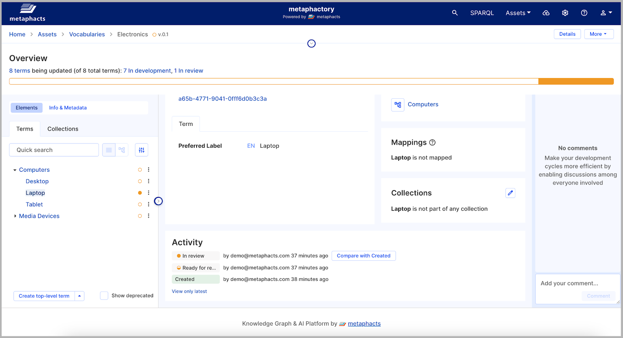Open the three-dot menu for Laptop term

(149, 193)
